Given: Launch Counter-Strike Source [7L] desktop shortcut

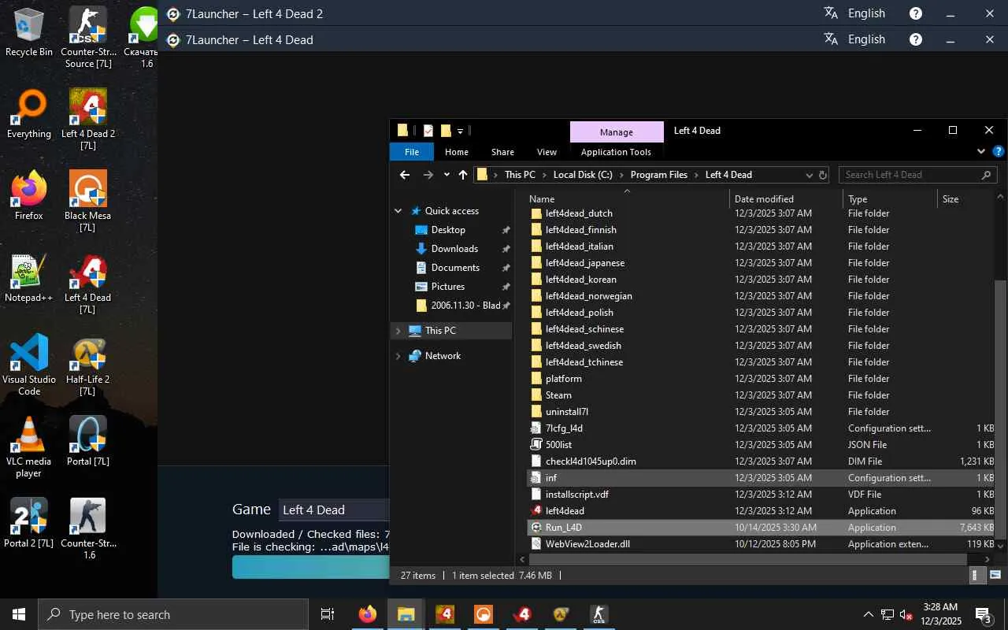Looking at the screenshot, I should [x=88, y=38].
